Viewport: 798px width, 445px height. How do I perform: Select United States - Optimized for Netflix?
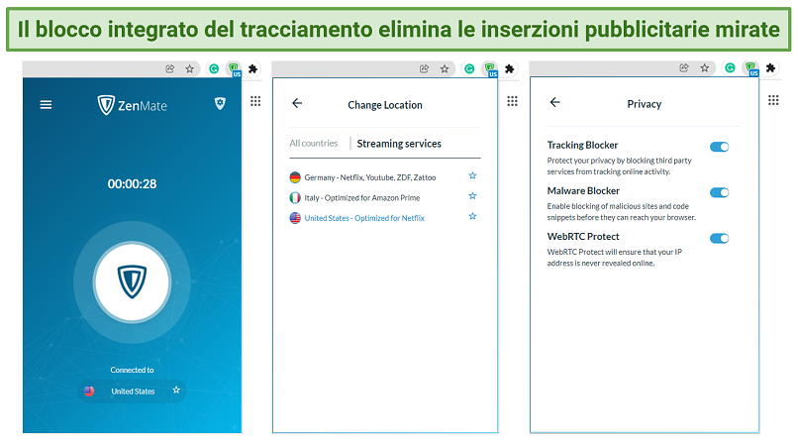point(364,218)
